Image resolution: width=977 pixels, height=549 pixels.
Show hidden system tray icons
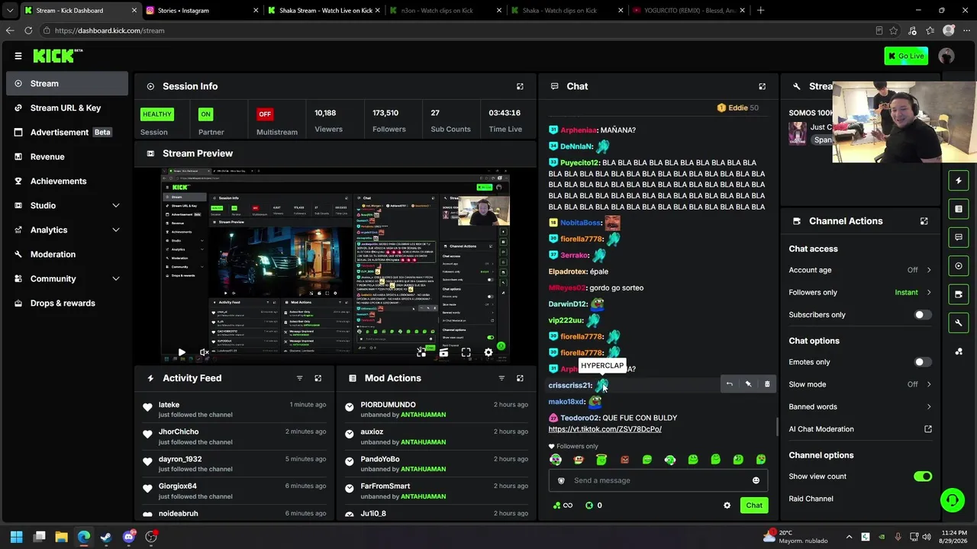point(849,537)
